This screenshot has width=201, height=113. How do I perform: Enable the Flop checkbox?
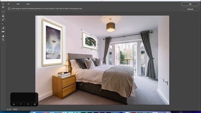click(x=24, y=4)
